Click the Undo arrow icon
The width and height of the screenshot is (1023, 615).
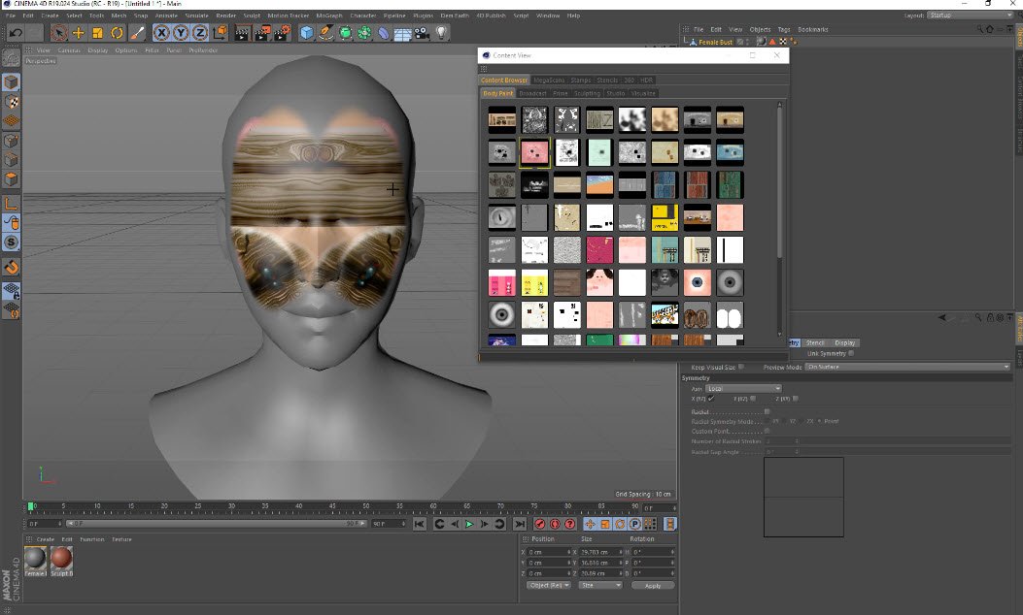click(16, 33)
